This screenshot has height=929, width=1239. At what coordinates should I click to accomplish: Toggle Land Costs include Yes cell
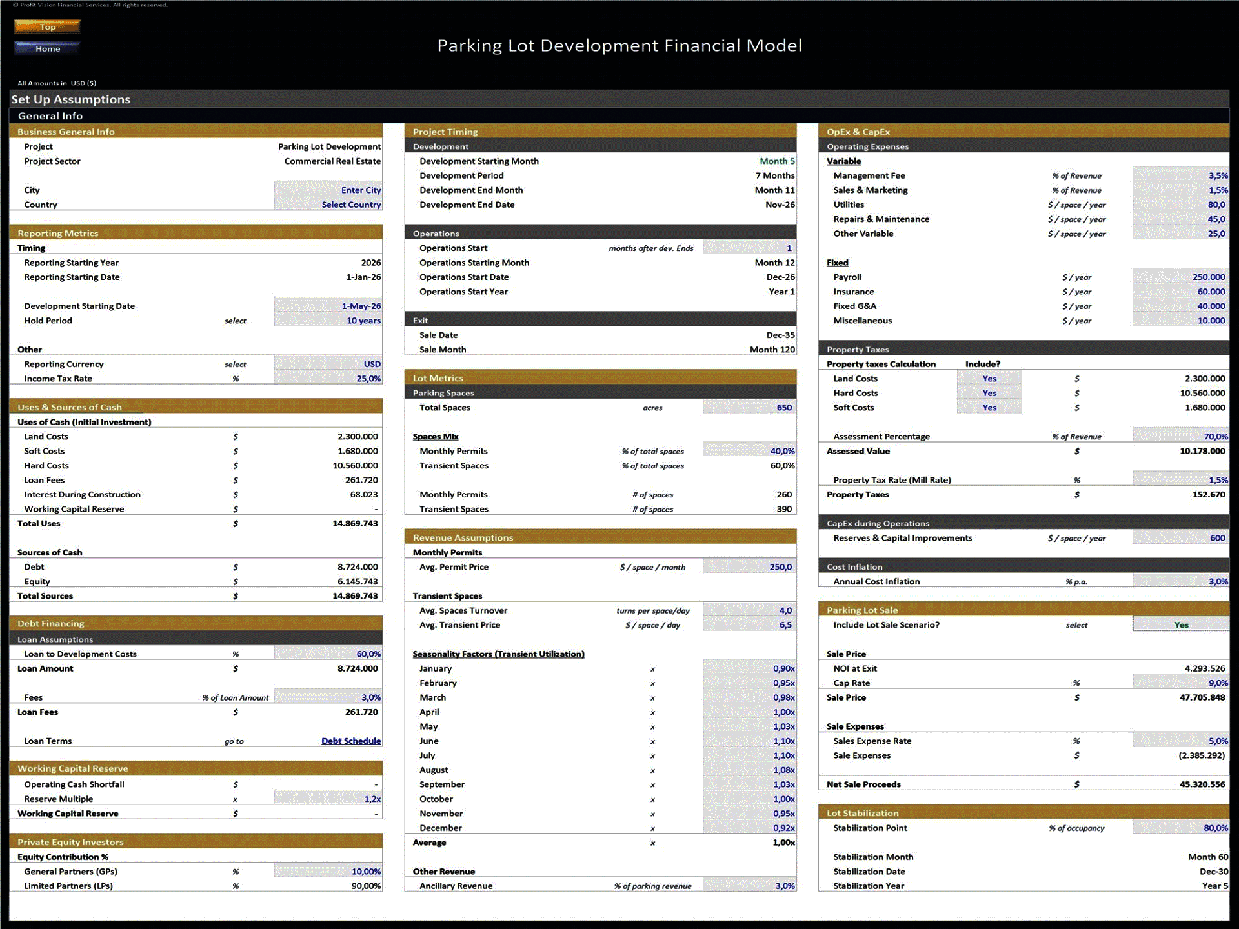pos(989,379)
